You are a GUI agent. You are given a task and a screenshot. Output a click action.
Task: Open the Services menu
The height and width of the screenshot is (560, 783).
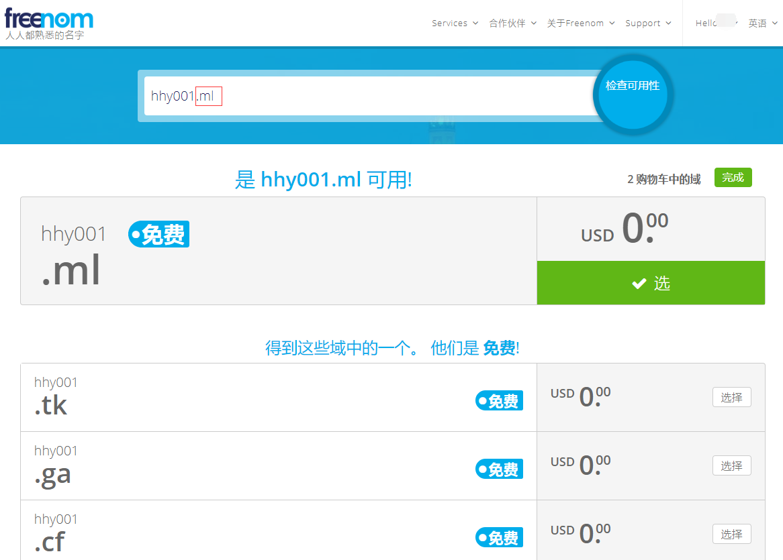pyautogui.click(x=455, y=23)
